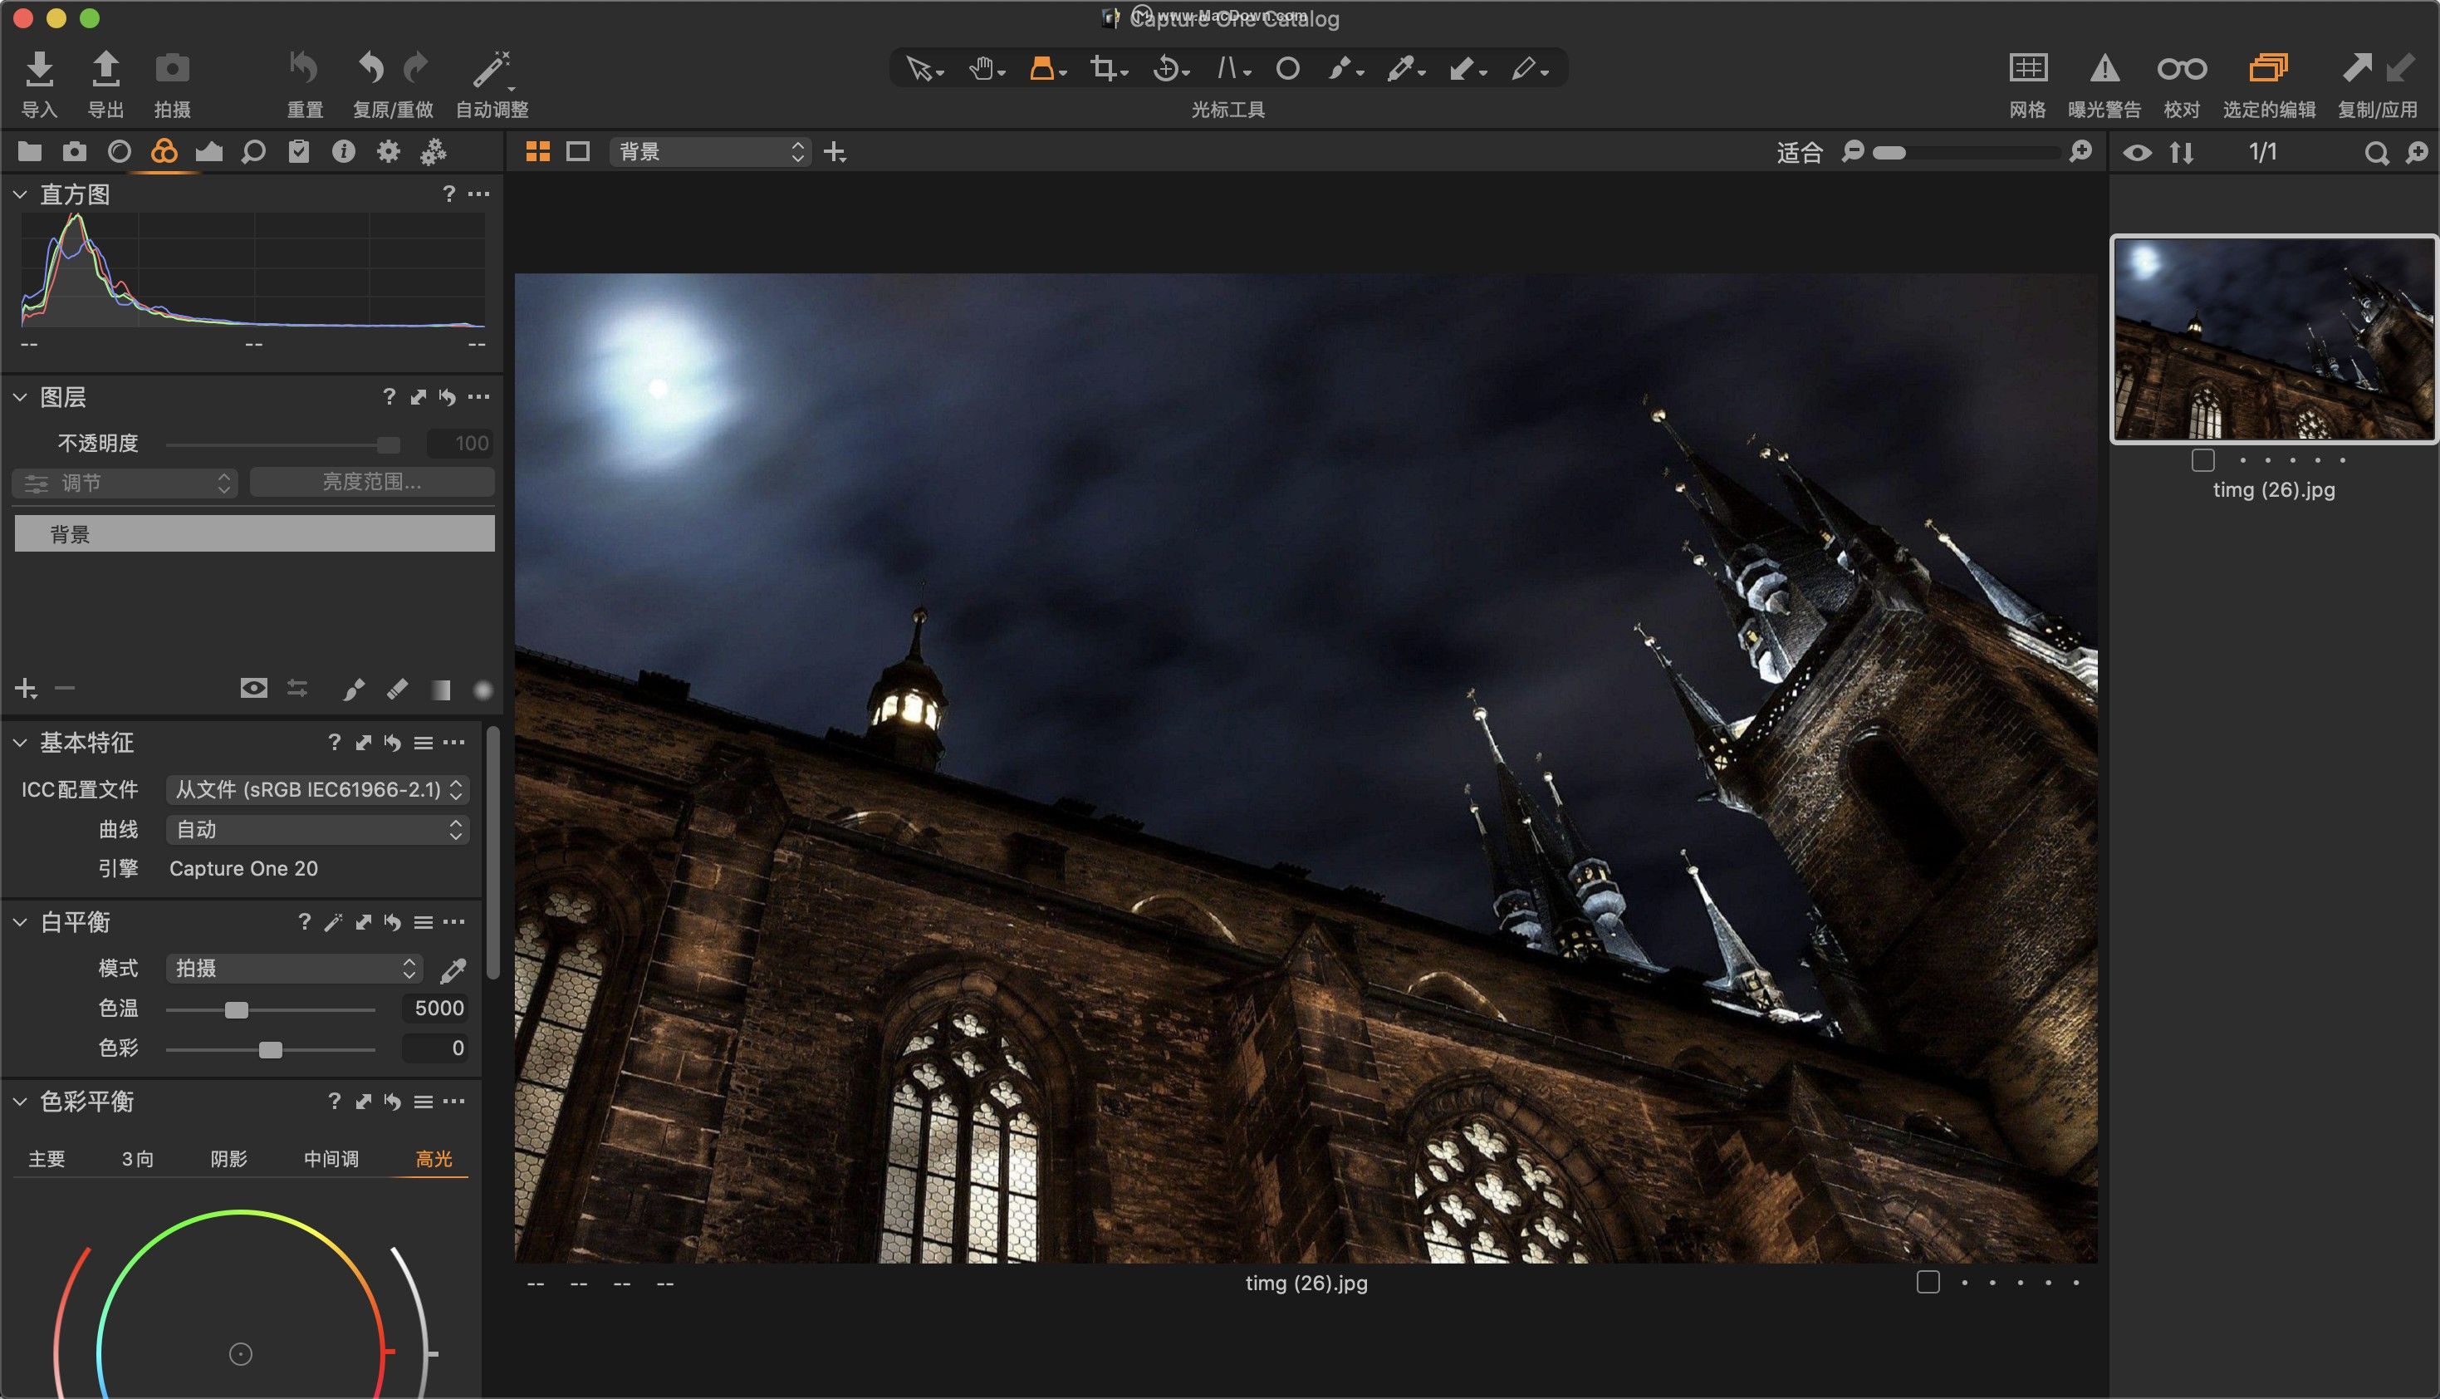2440x1399 pixels.
Task: Switch to 阴影 tab in 色彩平衡
Action: [228, 1160]
